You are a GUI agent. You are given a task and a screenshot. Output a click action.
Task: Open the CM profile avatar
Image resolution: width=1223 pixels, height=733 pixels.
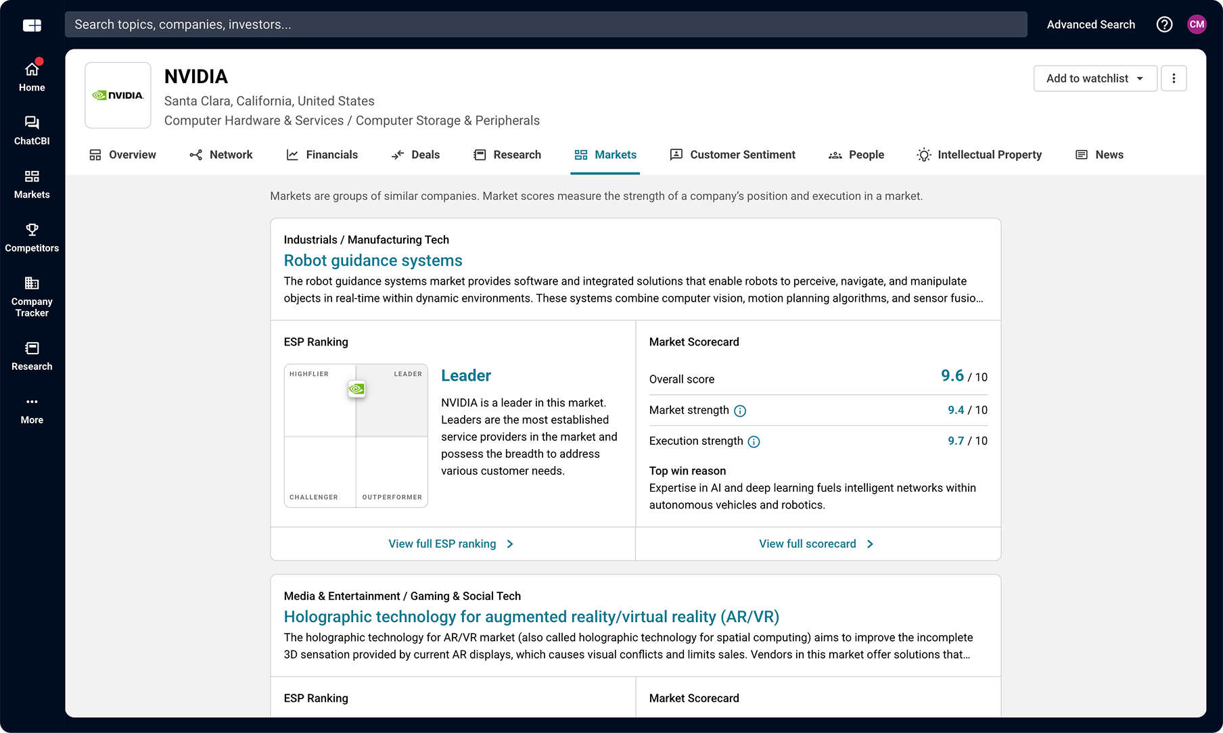(x=1197, y=24)
